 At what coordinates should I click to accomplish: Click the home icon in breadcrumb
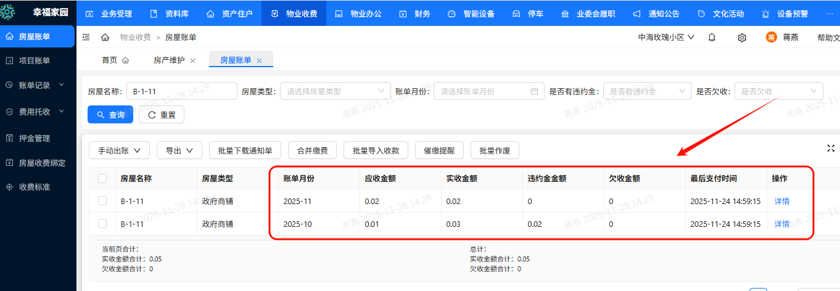pos(105,37)
